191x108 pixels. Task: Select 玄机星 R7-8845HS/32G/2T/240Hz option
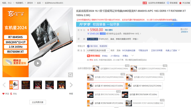coord(144,86)
